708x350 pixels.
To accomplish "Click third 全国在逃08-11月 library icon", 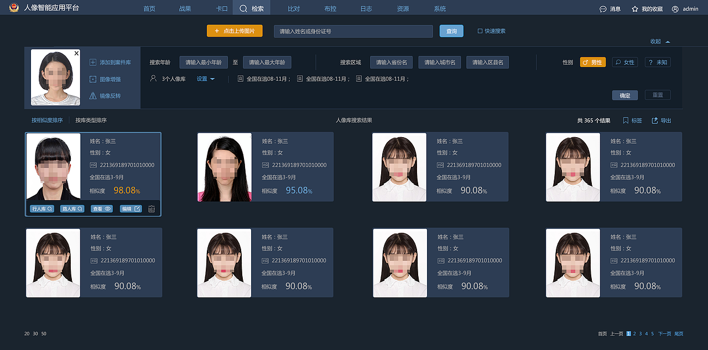I will 359,79.
